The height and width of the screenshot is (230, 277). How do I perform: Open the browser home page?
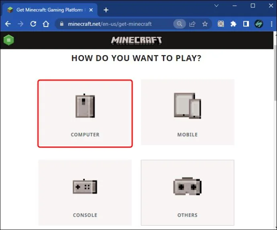pyautogui.click(x=46, y=24)
